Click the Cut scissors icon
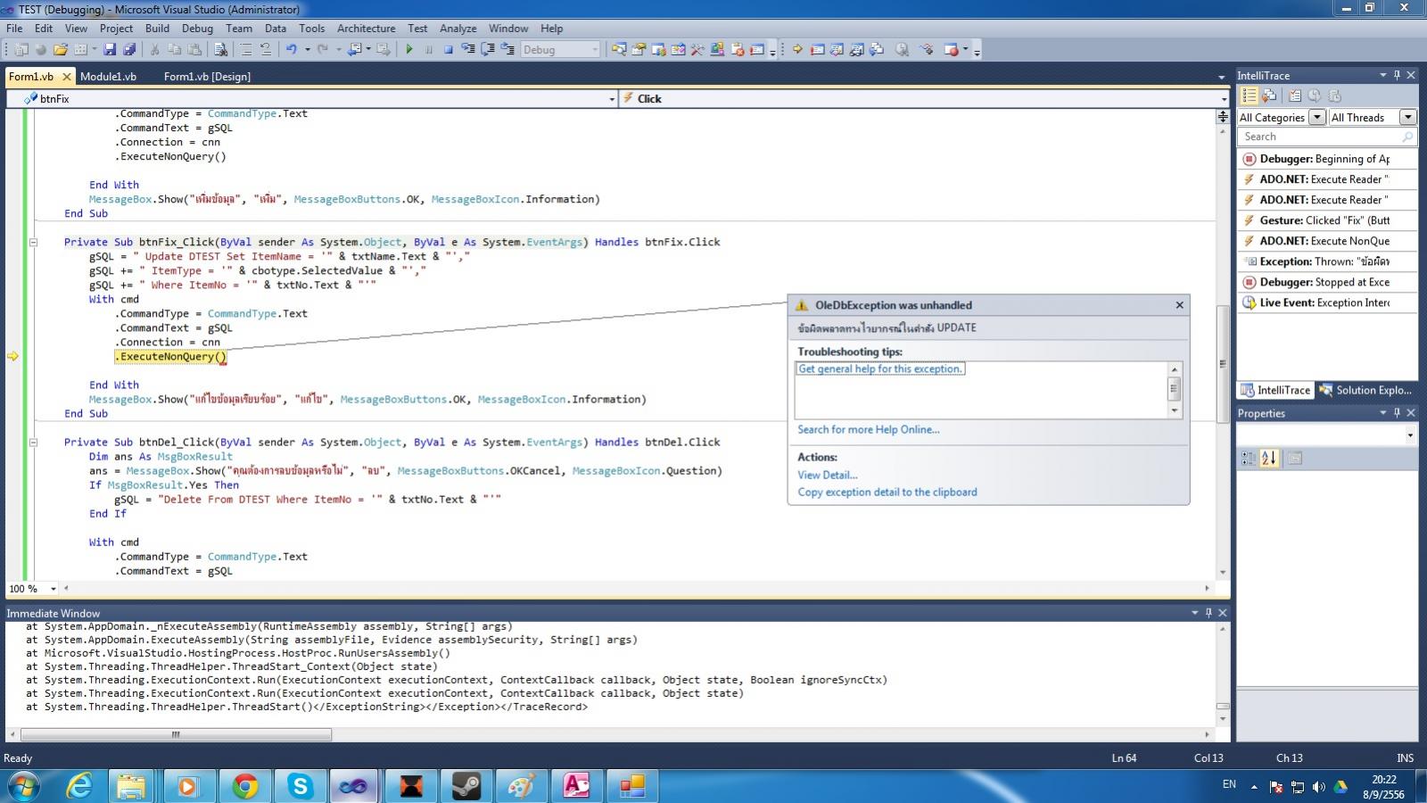1427x803 pixels. coord(154,50)
